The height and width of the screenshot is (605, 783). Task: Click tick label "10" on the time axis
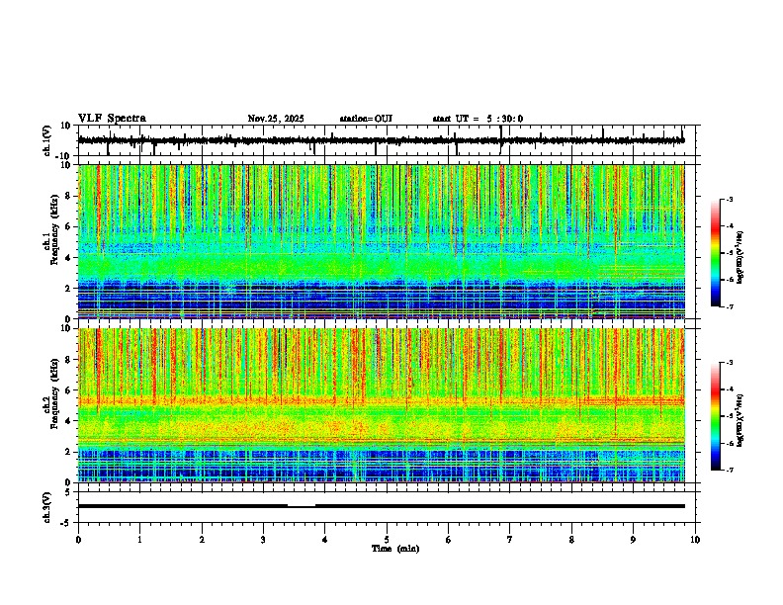[x=695, y=540]
